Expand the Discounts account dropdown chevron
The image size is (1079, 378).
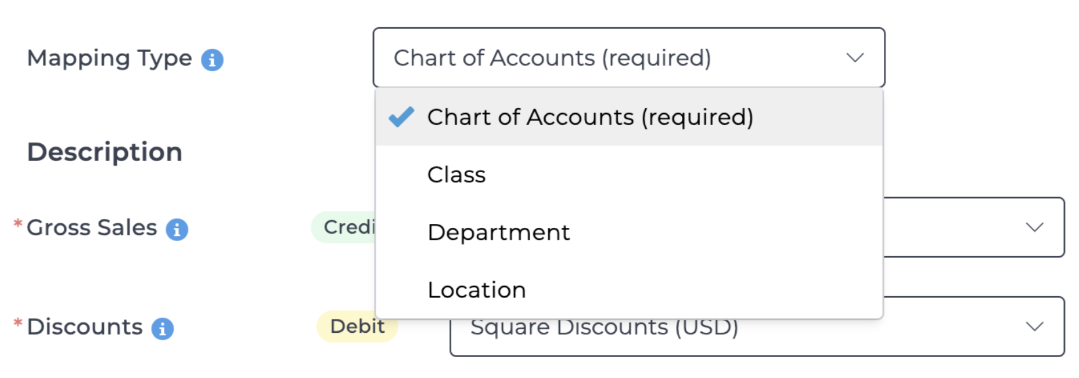1034,326
